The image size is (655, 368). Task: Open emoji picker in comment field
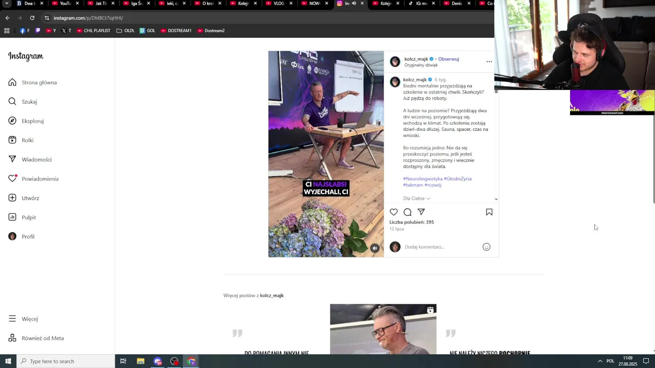pos(487,247)
